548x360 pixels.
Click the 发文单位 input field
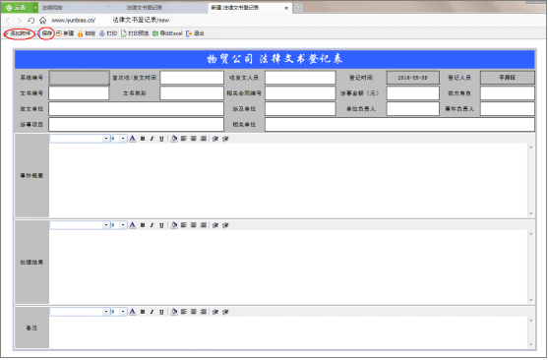point(137,109)
